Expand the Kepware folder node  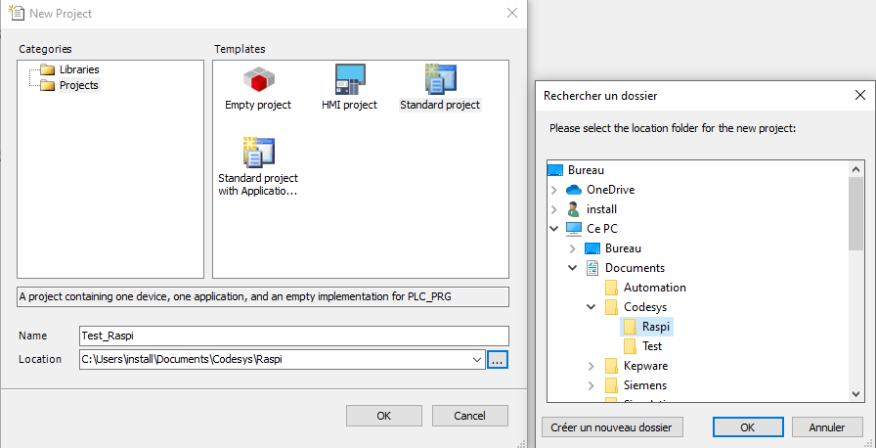(x=591, y=366)
